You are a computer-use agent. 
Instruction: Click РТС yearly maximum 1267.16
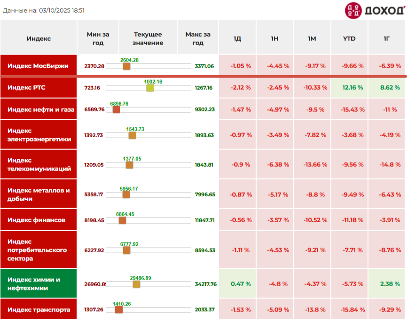click(203, 88)
